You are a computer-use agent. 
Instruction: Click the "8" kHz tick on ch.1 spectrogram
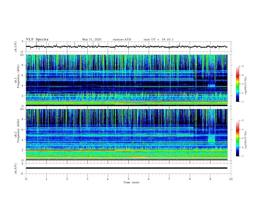(23, 65)
